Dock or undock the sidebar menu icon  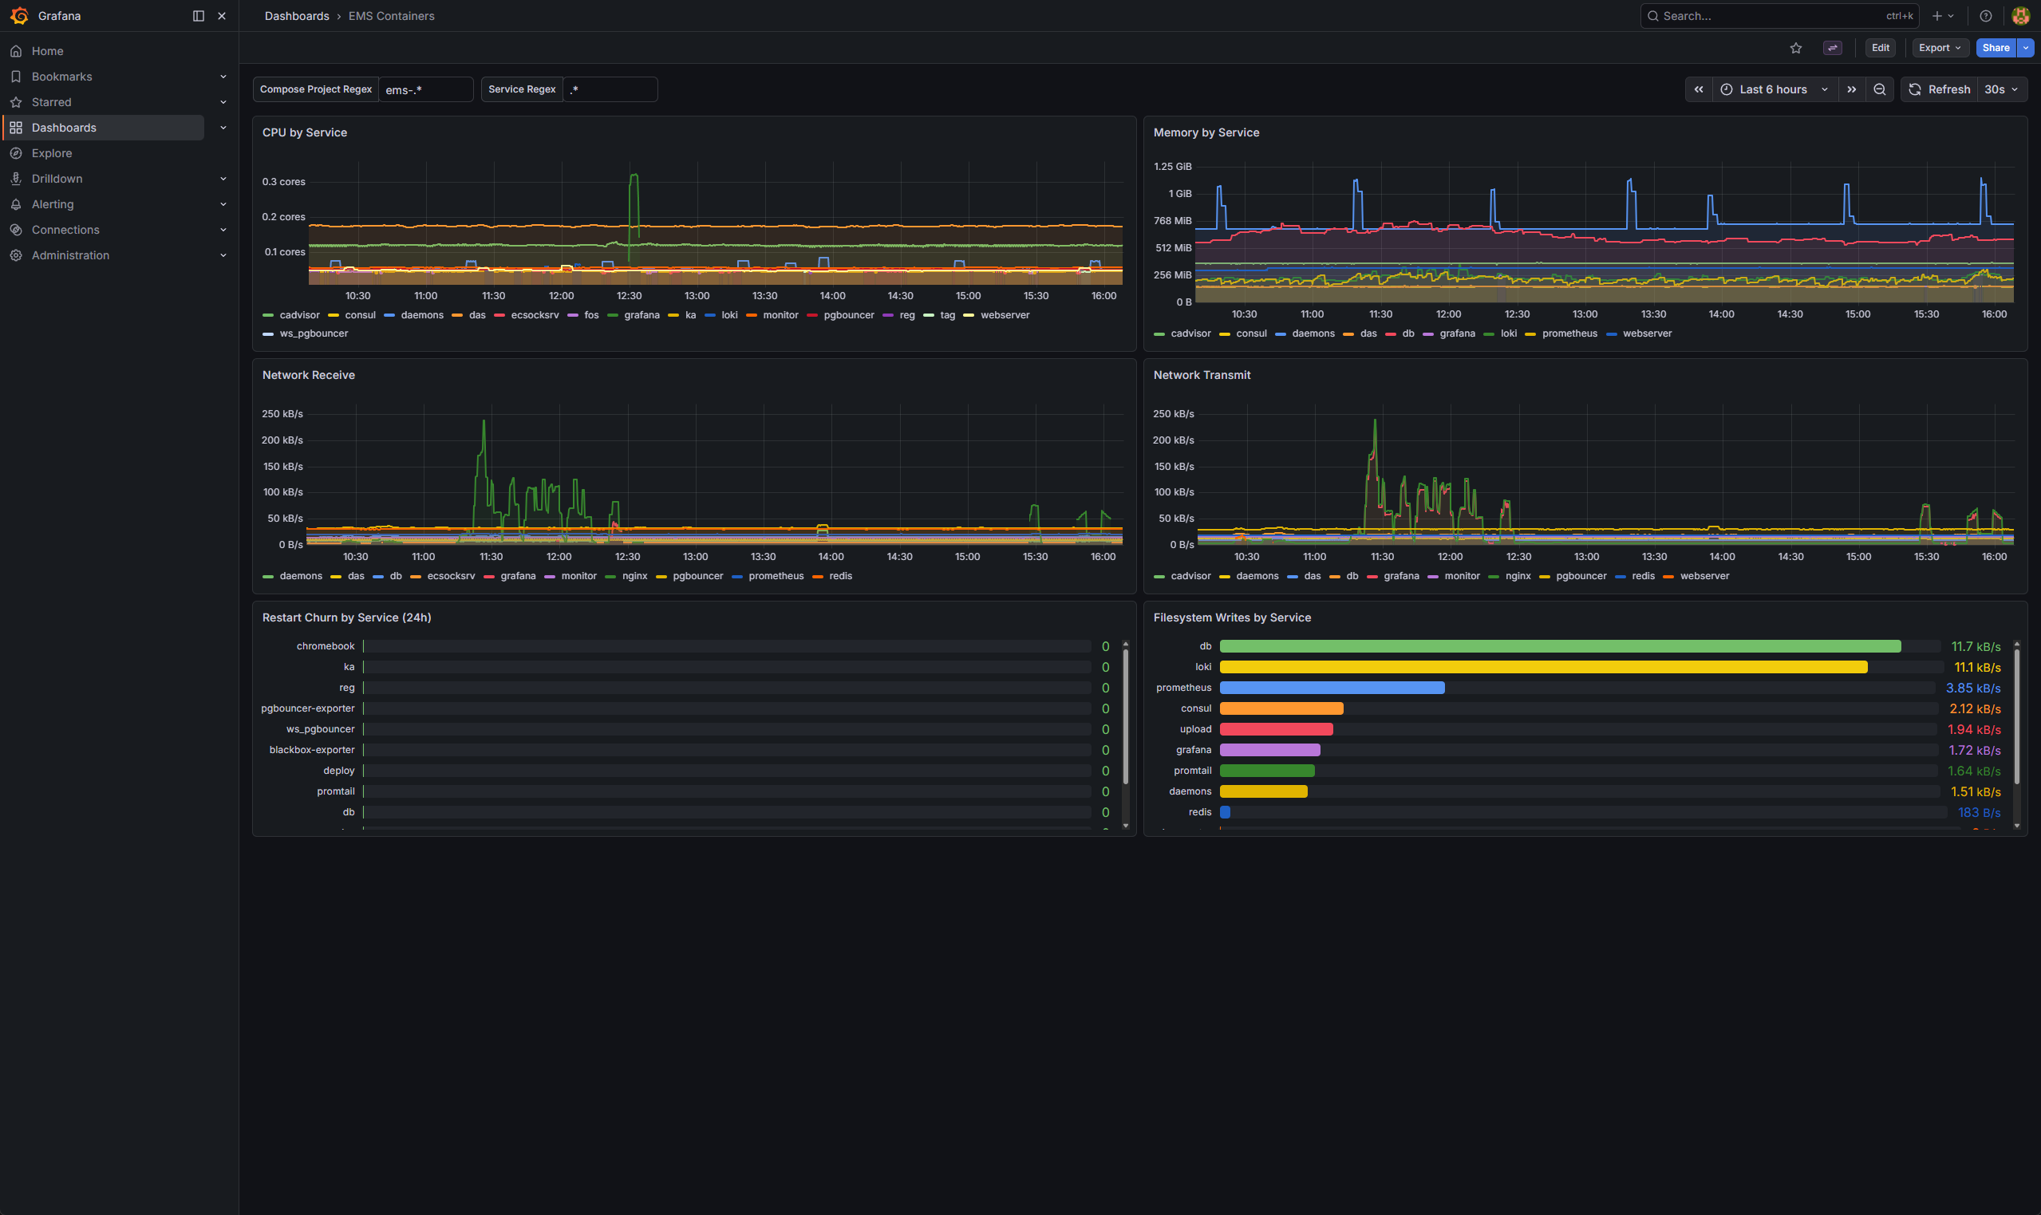tap(198, 15)
